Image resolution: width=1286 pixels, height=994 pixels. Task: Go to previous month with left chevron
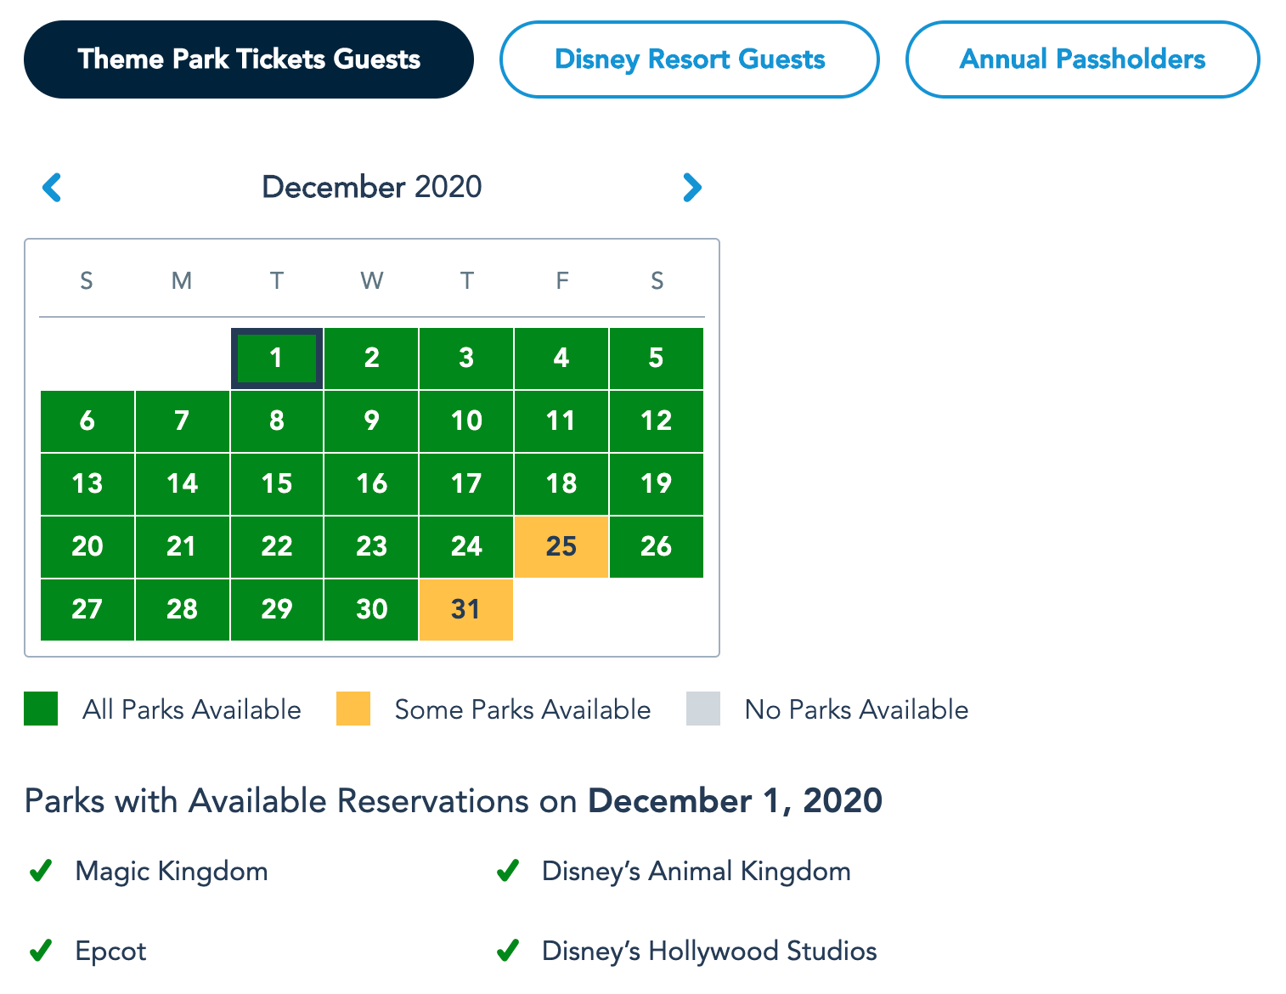[x=52, y=188]
